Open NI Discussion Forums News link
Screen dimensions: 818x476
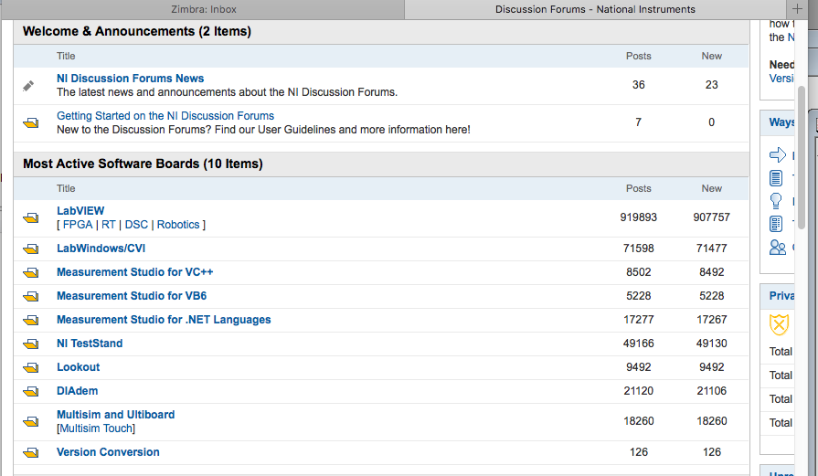click(x=131, y=79)
